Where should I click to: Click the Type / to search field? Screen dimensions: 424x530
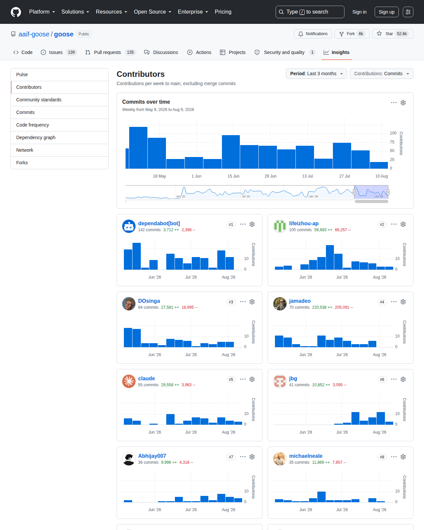[x=310, y=12]
